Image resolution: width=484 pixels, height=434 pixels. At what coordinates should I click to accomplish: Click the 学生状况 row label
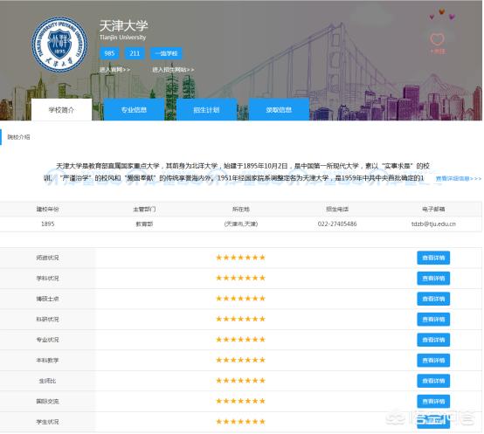[47, 422]
